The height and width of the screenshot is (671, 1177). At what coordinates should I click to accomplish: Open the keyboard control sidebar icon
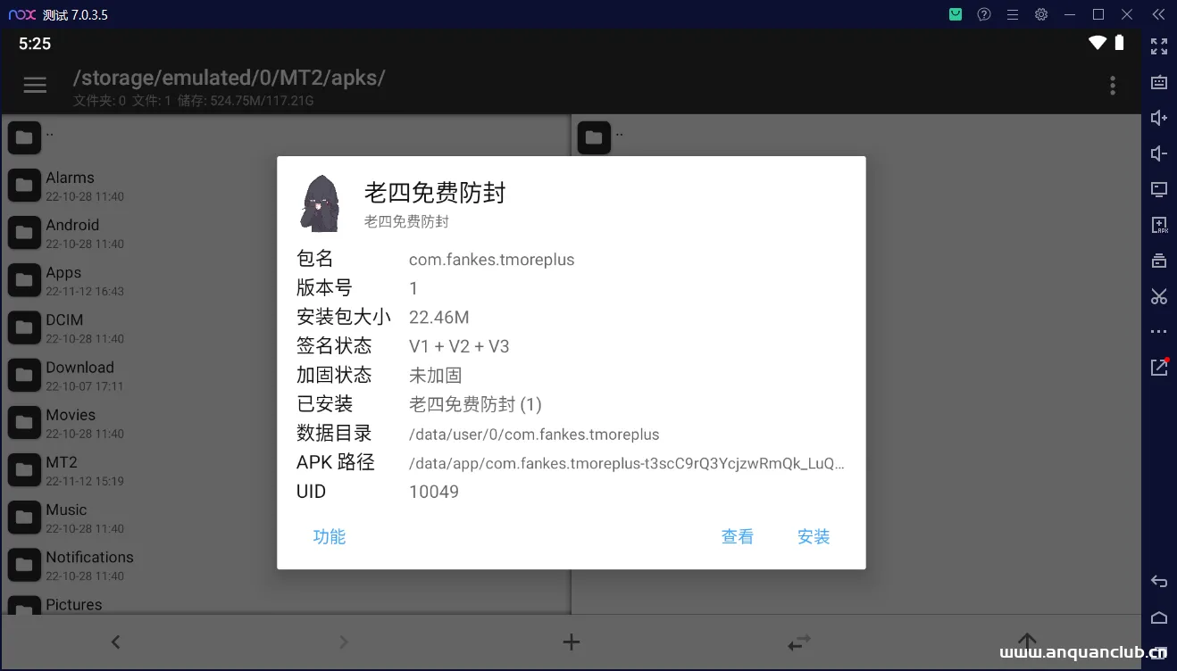[x=1158, y=82]
